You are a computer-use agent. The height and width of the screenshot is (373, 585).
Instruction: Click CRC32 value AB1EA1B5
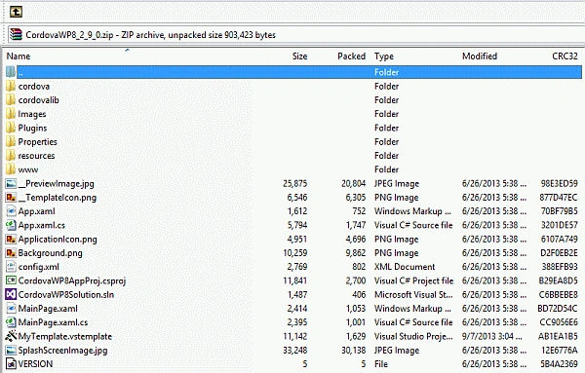pos(558,337)
